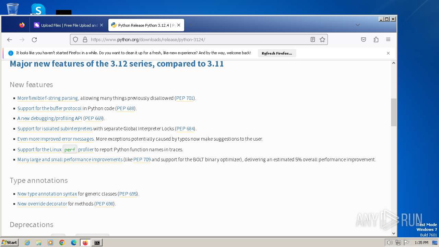Dismiss the refresh Firefox notification bar

[388, 53]
